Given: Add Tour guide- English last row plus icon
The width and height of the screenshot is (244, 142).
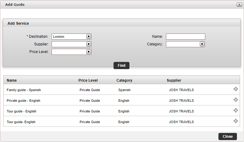Looking at the screenshot, I should coord(235,121).
